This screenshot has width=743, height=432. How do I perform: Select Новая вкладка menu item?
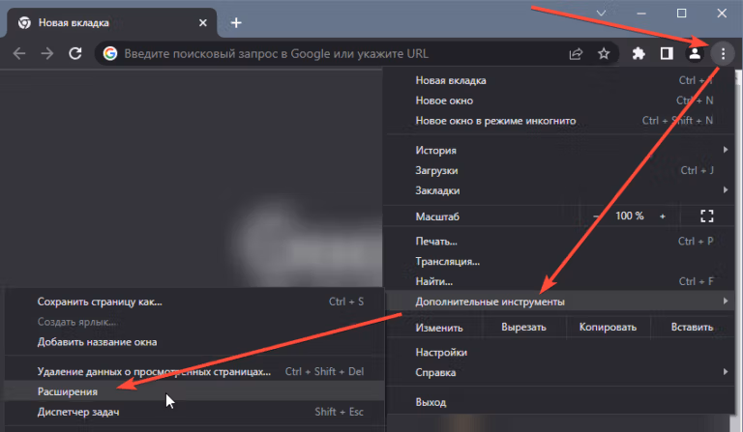561,80
